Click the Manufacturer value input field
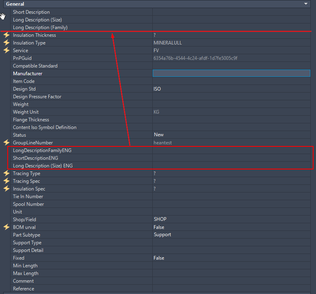The width and height of the screenshot is (316, 294). (x=231, y=73)
